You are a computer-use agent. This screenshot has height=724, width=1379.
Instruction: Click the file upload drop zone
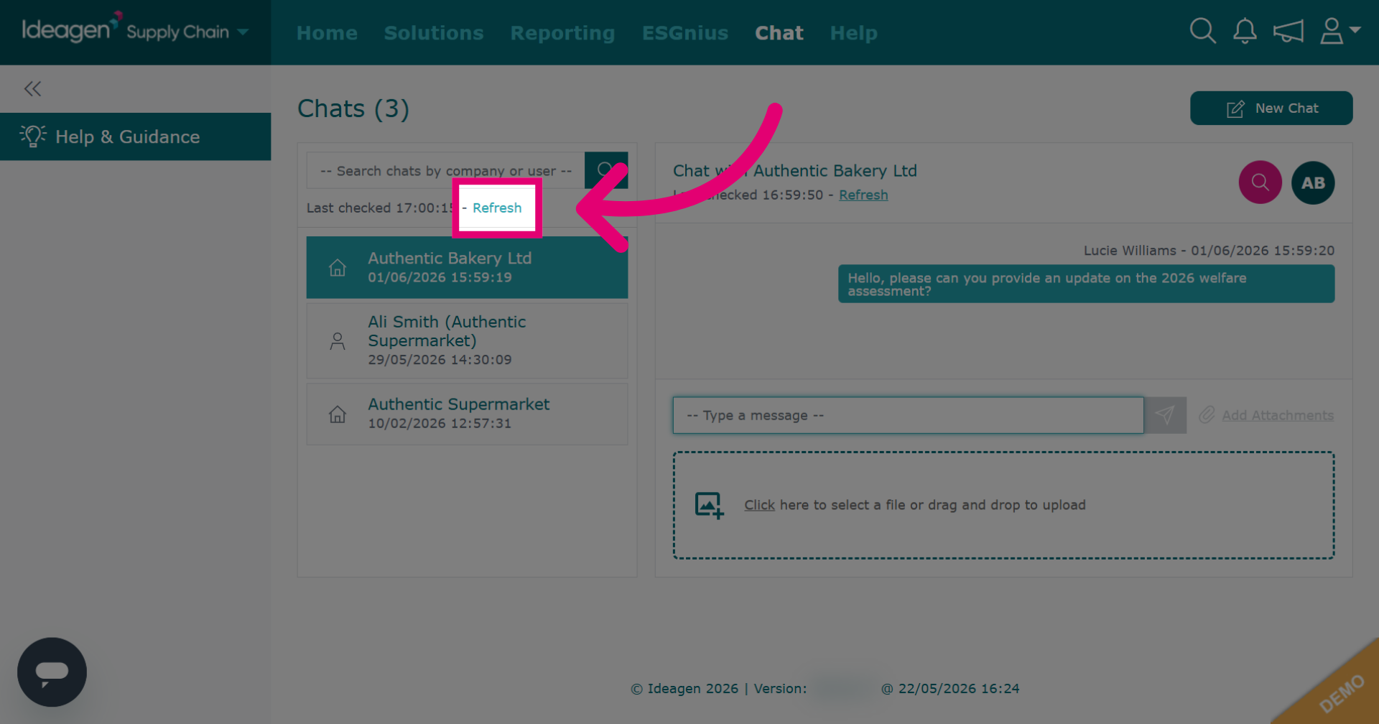(x=1003, y=505)
